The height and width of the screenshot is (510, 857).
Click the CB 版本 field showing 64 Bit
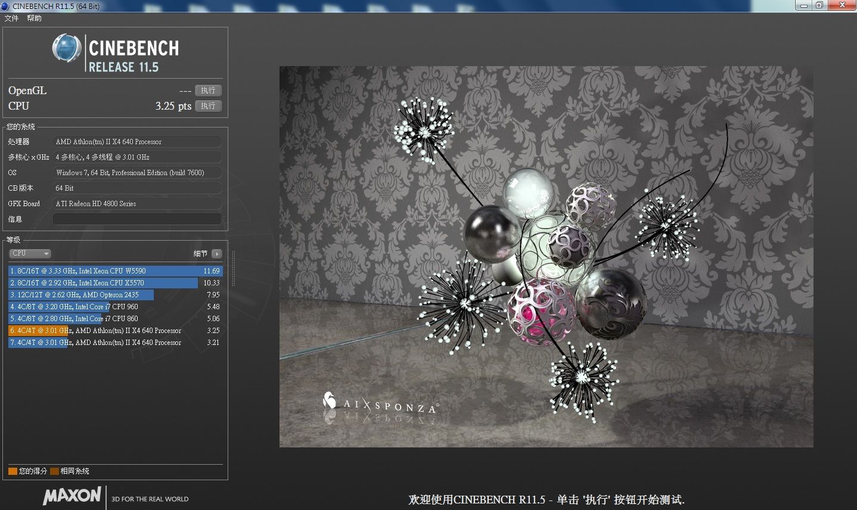pyautogui.click(x=137, y=188)
